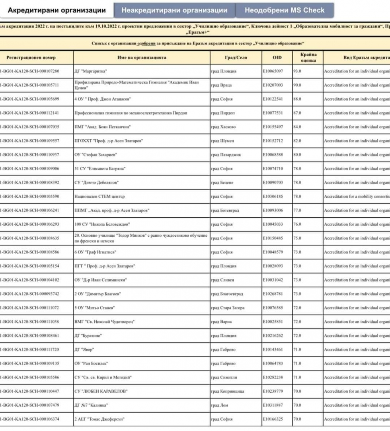Click the Име на организацията column header
The image size is (390, 431).
[142, 57]
